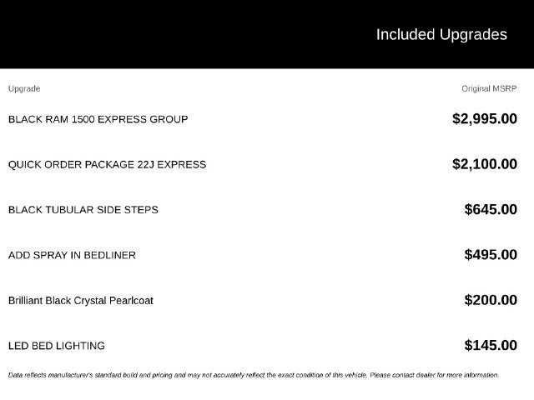Screen dimensions: 534x400
Task: Click the $2,995.00 price
Action: pos(485,118)
